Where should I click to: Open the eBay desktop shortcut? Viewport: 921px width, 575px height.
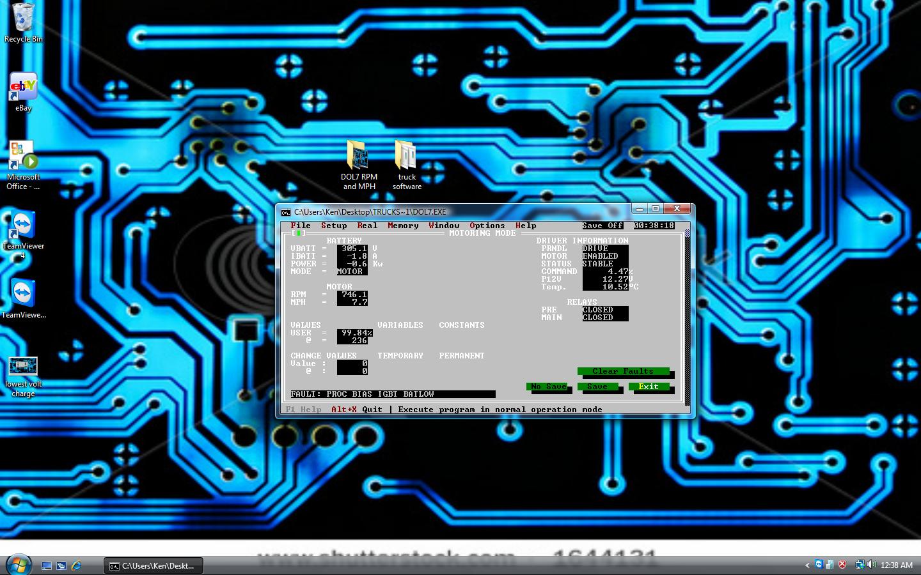(x=23, y=92)
